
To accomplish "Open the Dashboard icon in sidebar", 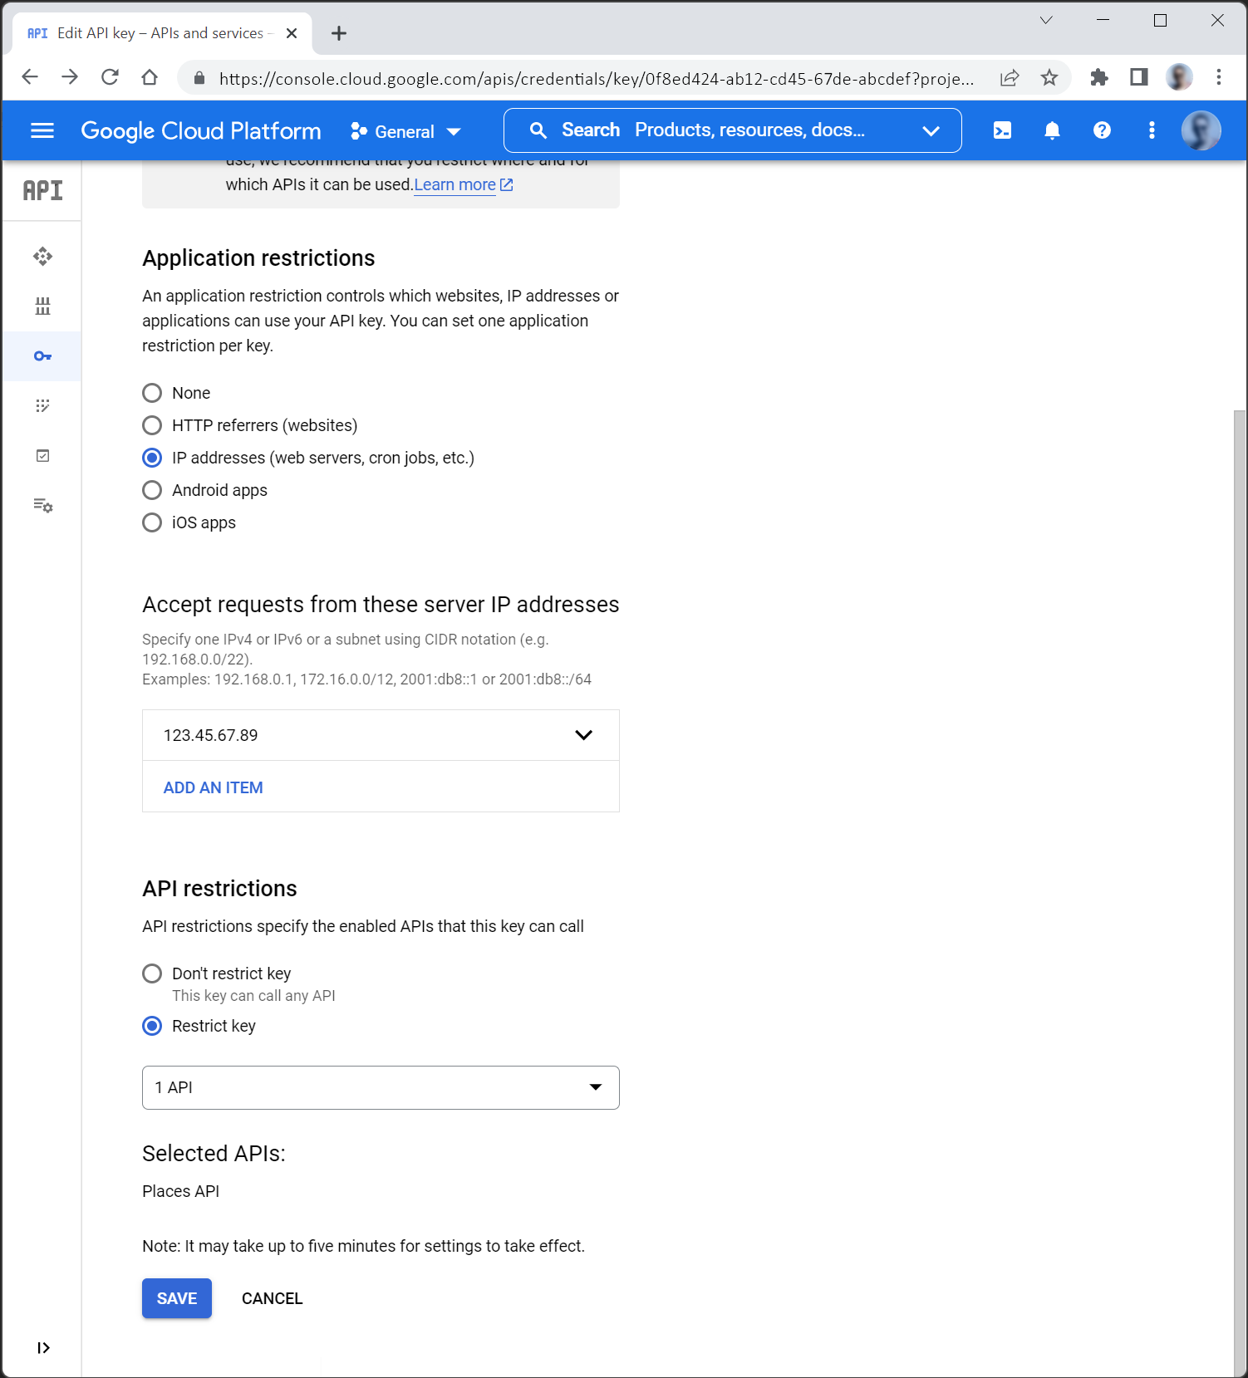I will [42, 257].
